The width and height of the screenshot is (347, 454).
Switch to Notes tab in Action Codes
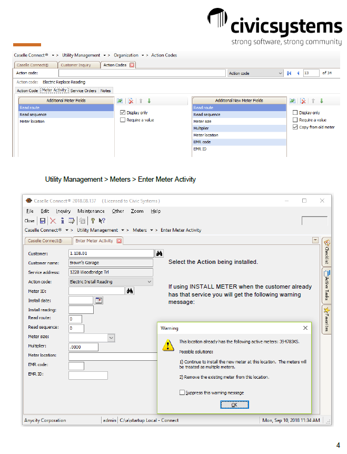click(x=106, y=91)
